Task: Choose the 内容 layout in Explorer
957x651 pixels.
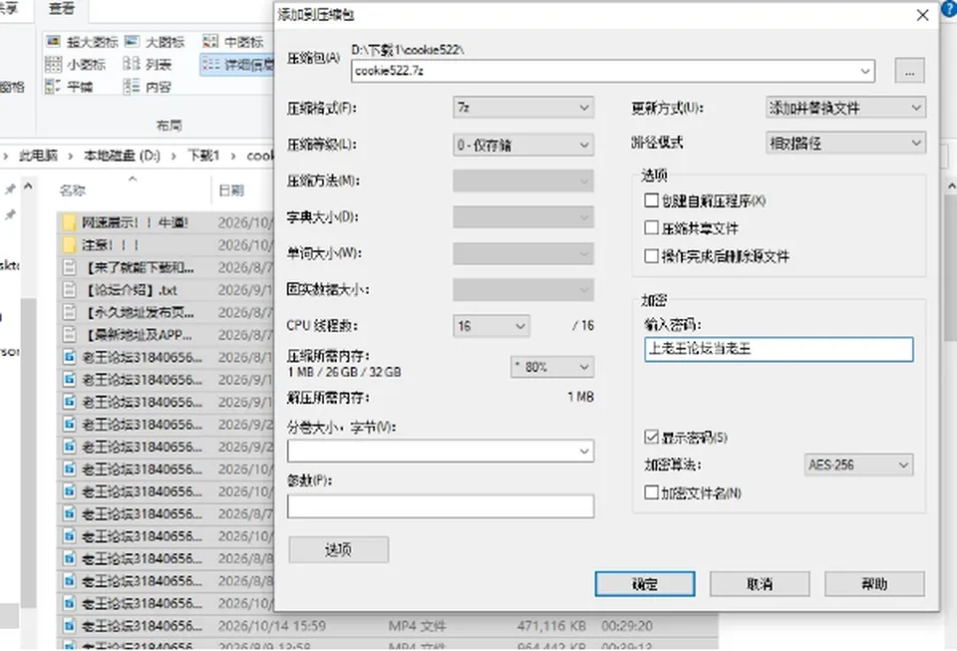Action: tap(148, 87)
